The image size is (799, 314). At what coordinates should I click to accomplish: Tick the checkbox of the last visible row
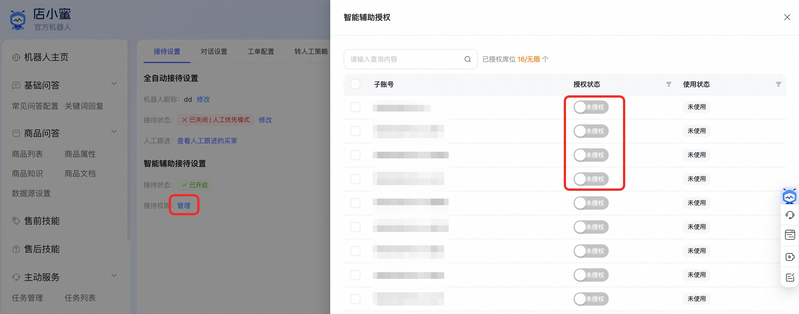[355, 299]
